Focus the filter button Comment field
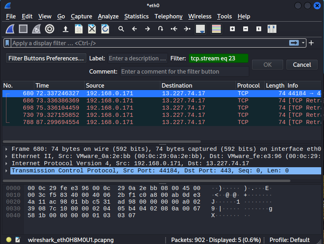324x244 pixels. click(184, 72)
